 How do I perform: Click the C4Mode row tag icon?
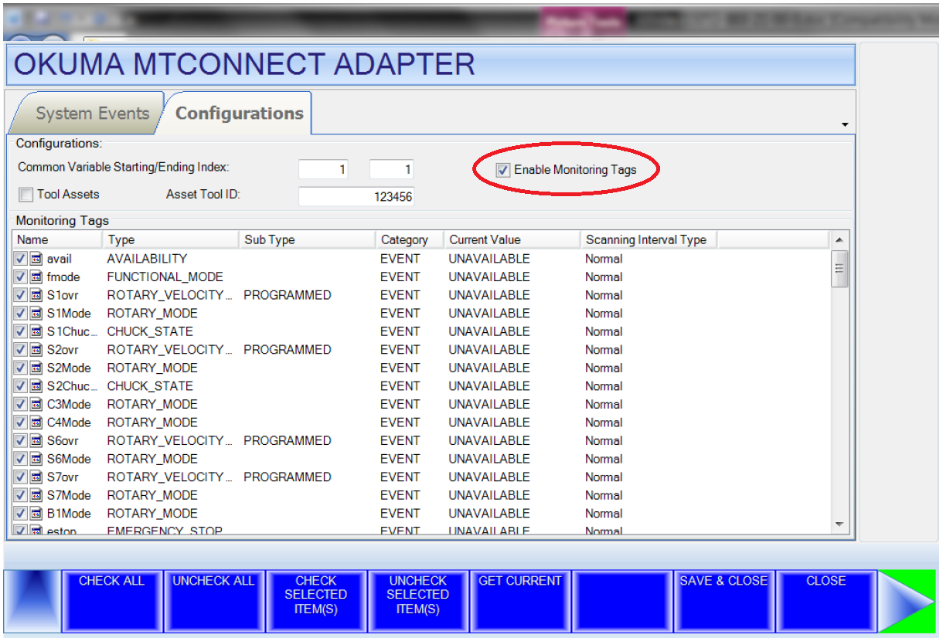36,422
